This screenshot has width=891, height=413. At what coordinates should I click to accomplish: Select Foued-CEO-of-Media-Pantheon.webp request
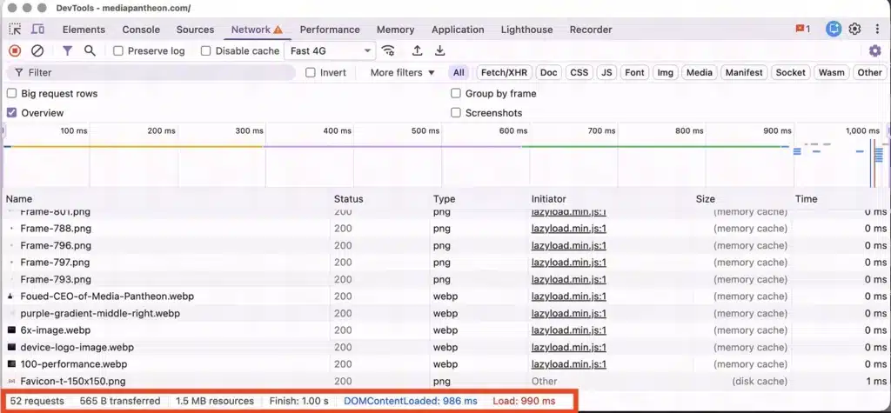click(x=445, y=296)
